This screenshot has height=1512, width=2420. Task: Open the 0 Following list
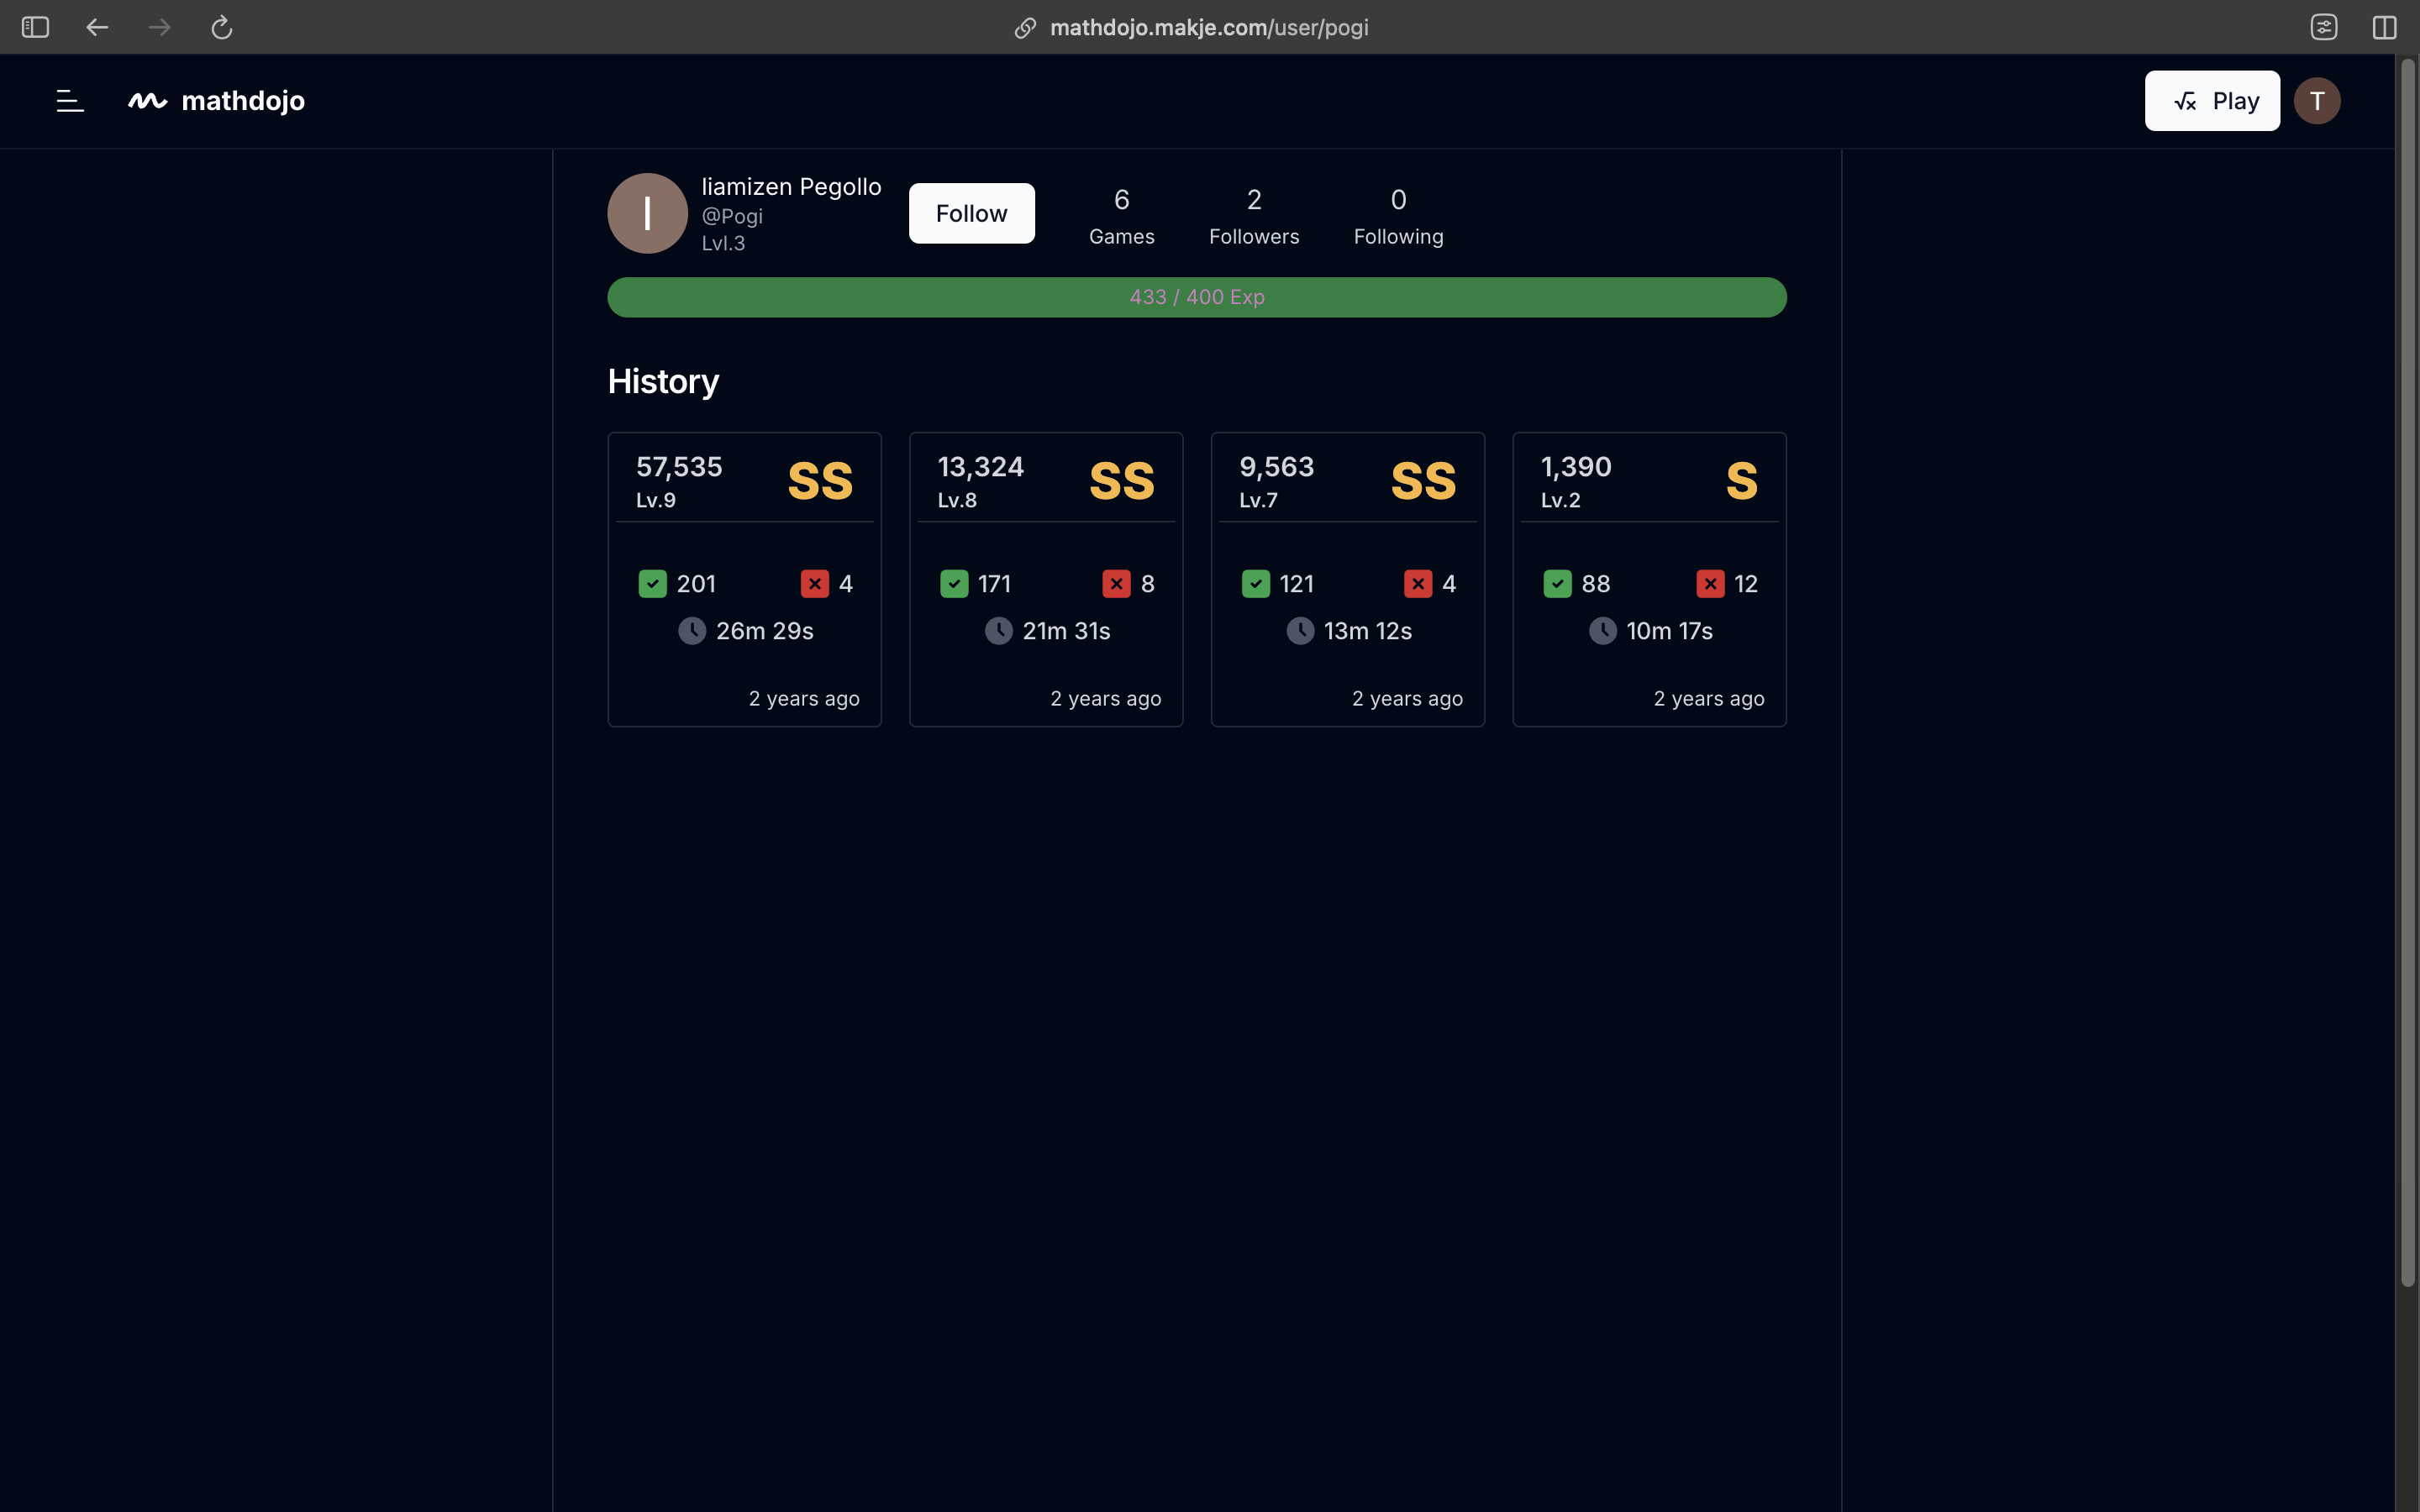(x=1397, y=216)
